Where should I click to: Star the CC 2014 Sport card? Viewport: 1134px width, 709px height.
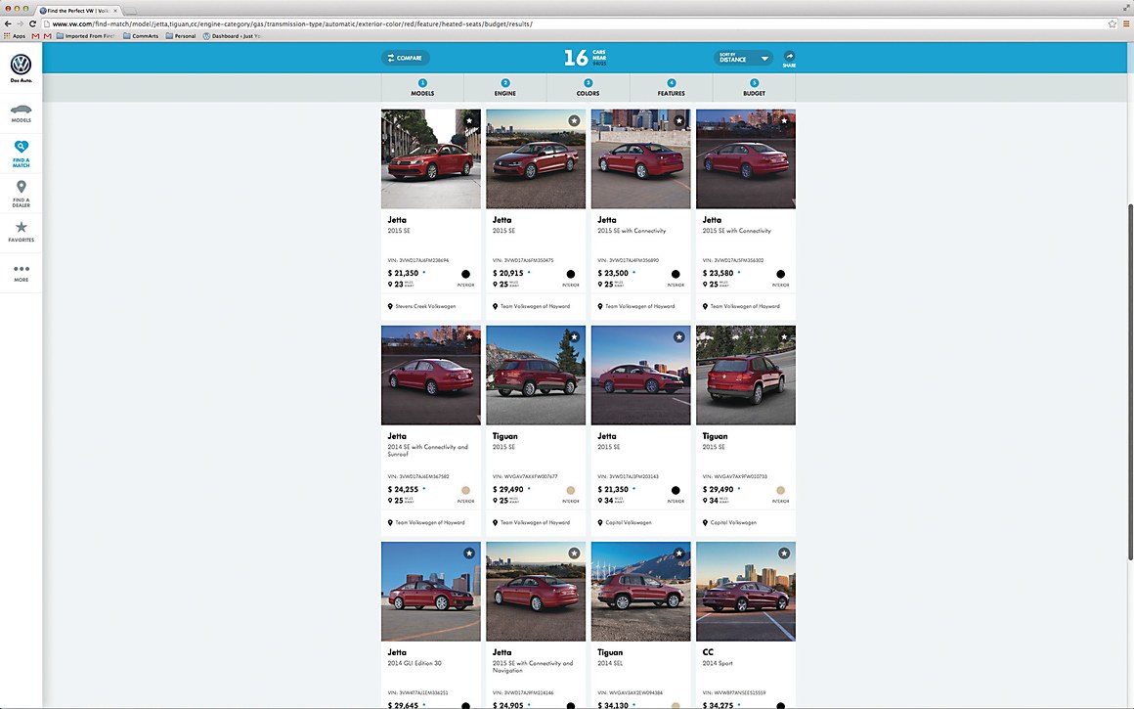[784, 553]
